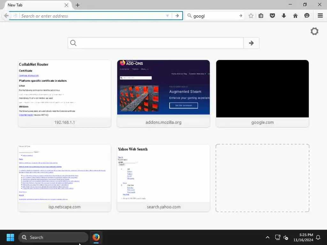This screenshot has height=245, width=327.
Task: Open the isp.netscape.com tile
Action: 65,178
